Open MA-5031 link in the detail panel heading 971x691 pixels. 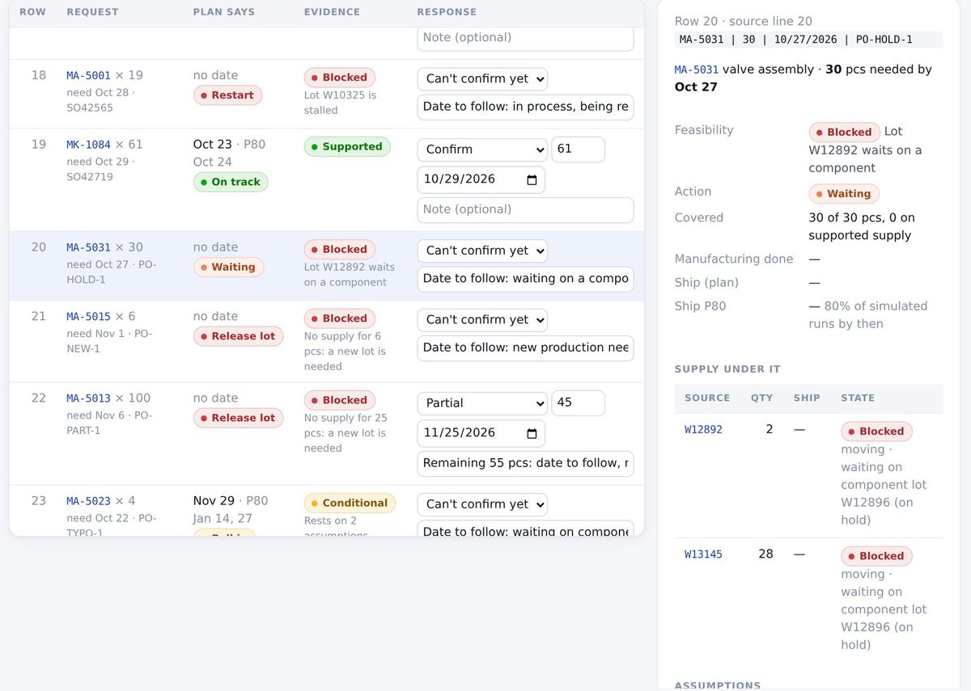697,70
